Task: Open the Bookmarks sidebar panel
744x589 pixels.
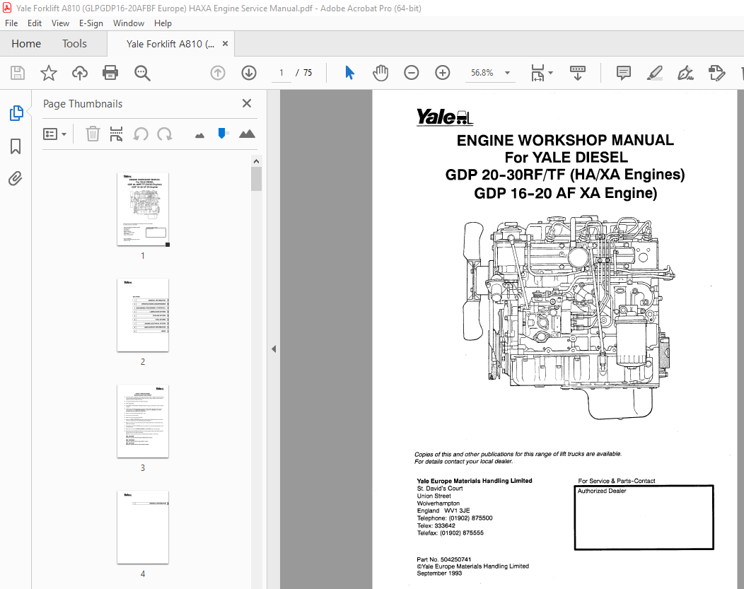Action: click(16, 146)
